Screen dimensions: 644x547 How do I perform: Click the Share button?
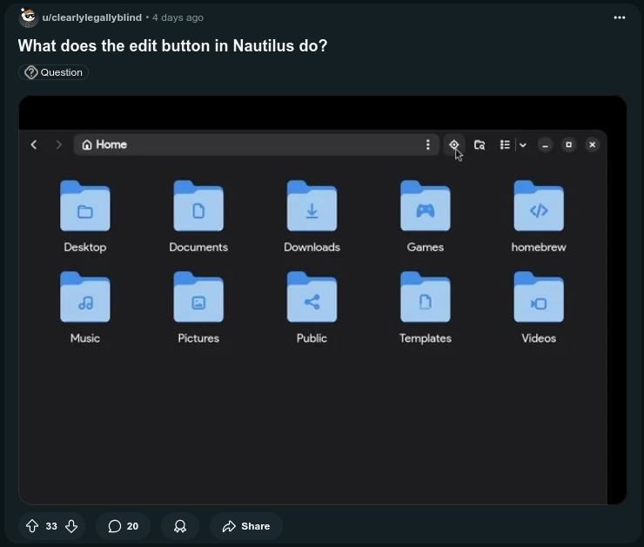click(246, 526)
